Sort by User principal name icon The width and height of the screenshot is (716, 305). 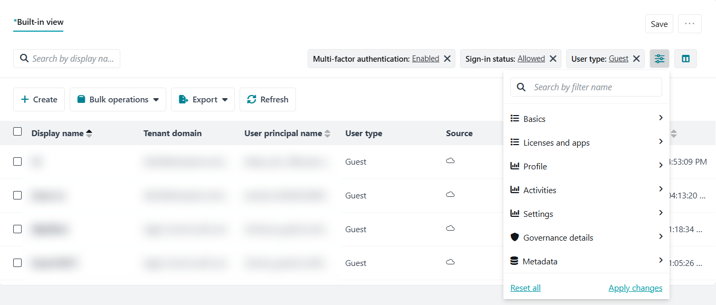tap(328, 134)
